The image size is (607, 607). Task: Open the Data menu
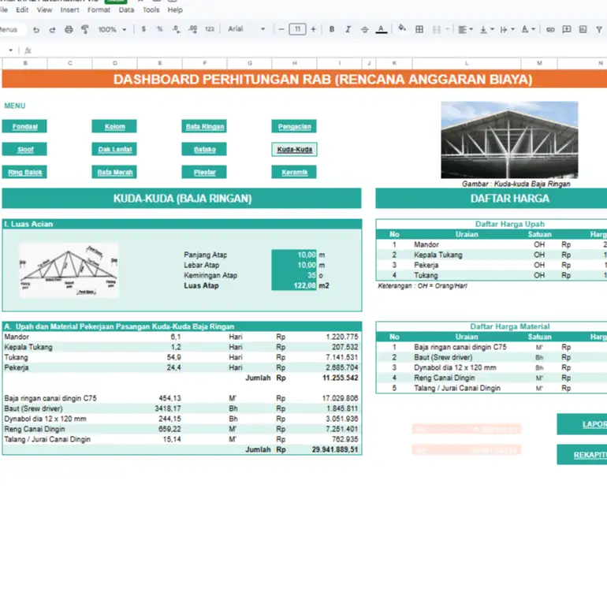(x=126, y=9)
